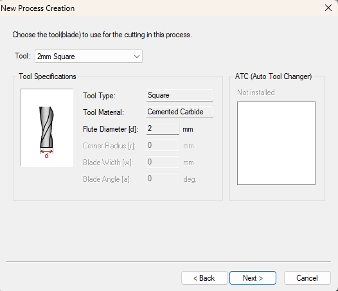The height and width of the screenshot is (291, 338).
Task: Go to the next step with Next
Action: coord(253,278)
